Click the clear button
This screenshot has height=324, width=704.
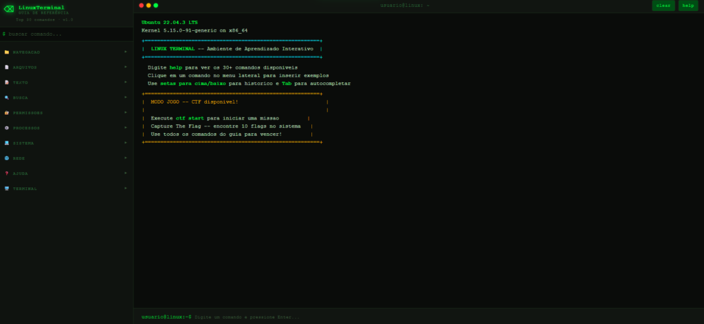tap(663, 5)
